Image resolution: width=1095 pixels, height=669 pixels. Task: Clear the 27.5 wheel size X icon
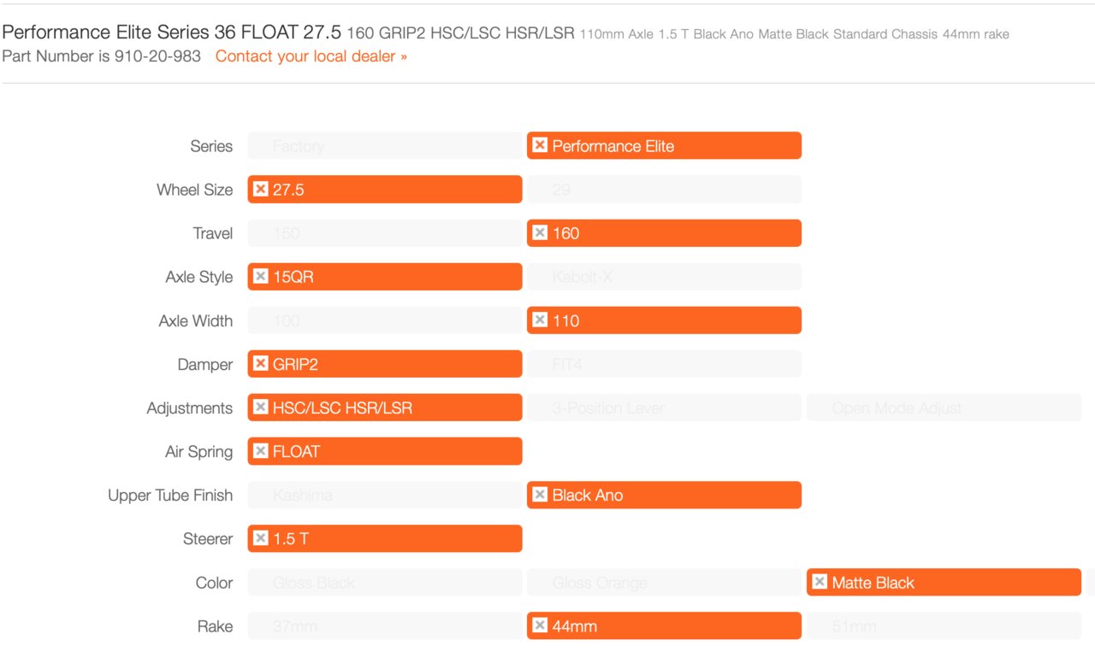coord(261,189)
